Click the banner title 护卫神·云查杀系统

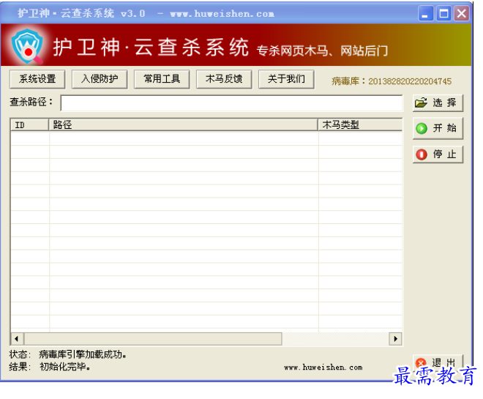click(151, 48)
